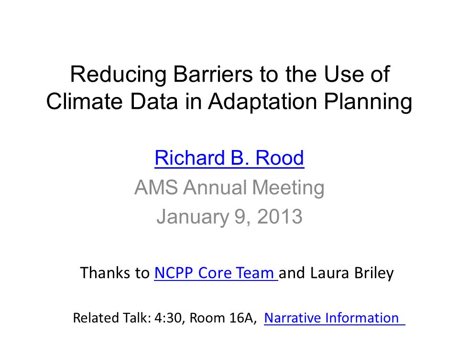
Task: Click the Thanks to text
Action: pyautogui.click(x=115, y=273)
